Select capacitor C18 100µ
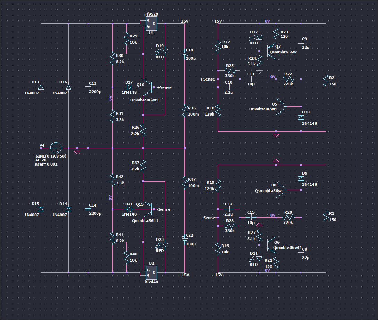Viewport: 378px width, 320px height. pyautogui.click(x=184, y=53)
